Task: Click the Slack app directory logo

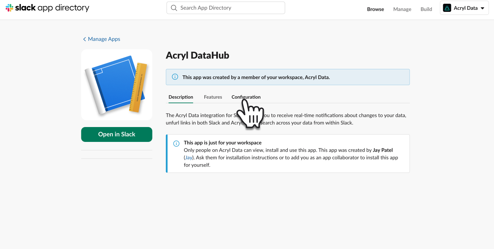Action: click(x=47, y=8)
